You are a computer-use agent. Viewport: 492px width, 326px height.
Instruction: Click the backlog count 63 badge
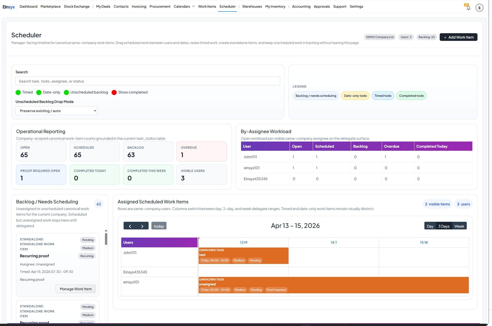(x=99, y=204)
